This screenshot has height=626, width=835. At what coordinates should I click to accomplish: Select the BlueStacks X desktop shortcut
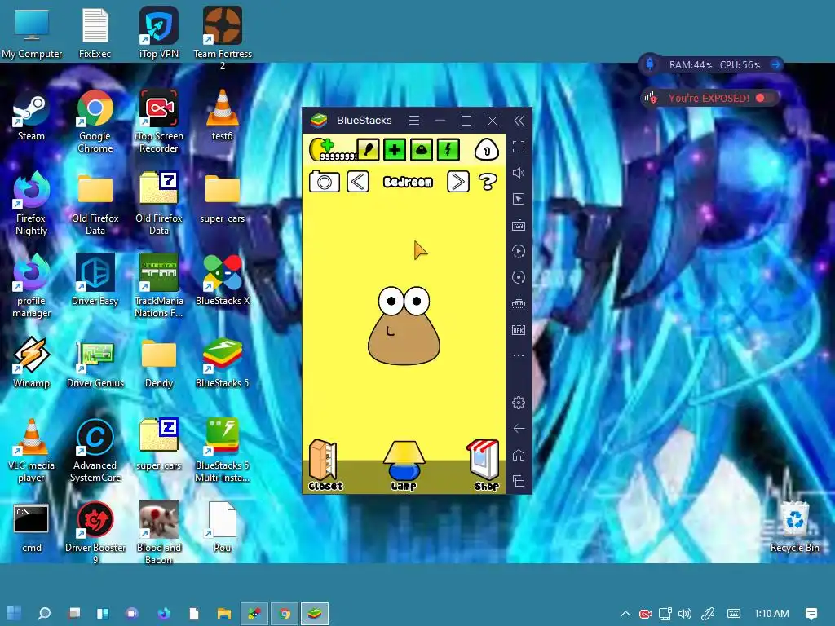pos(222,280)
